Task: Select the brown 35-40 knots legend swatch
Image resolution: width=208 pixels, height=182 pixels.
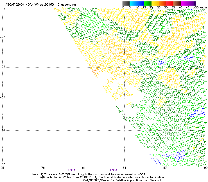Action: click(x=177, y=3)
